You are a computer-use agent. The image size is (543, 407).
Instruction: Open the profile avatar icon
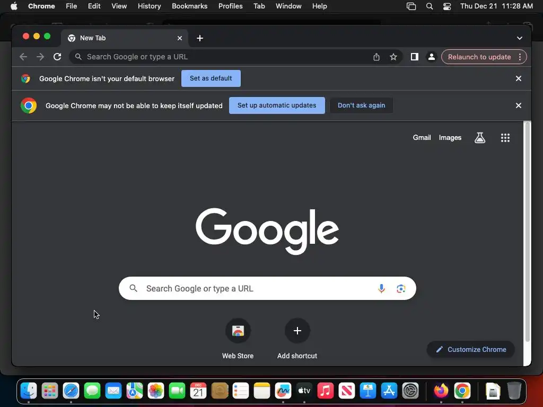432,57
